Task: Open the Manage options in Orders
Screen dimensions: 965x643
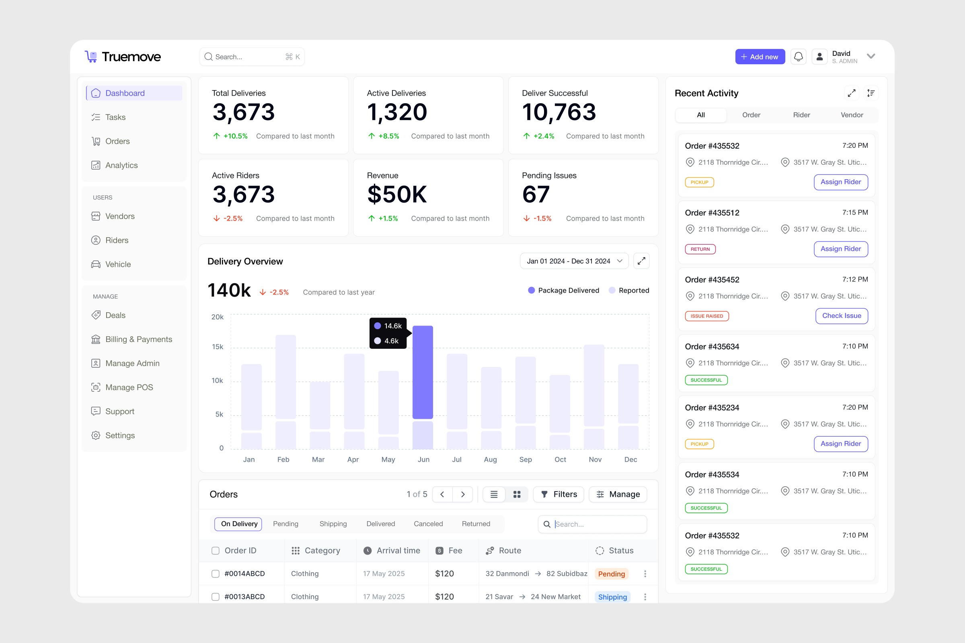Action: tap(618, 494)
